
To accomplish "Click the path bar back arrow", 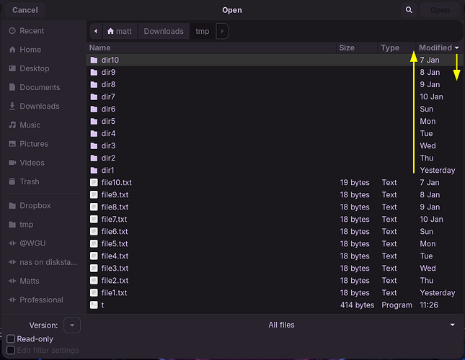I will click(96, 32).
